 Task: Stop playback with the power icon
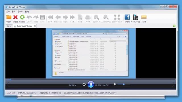tap(84, 84)
